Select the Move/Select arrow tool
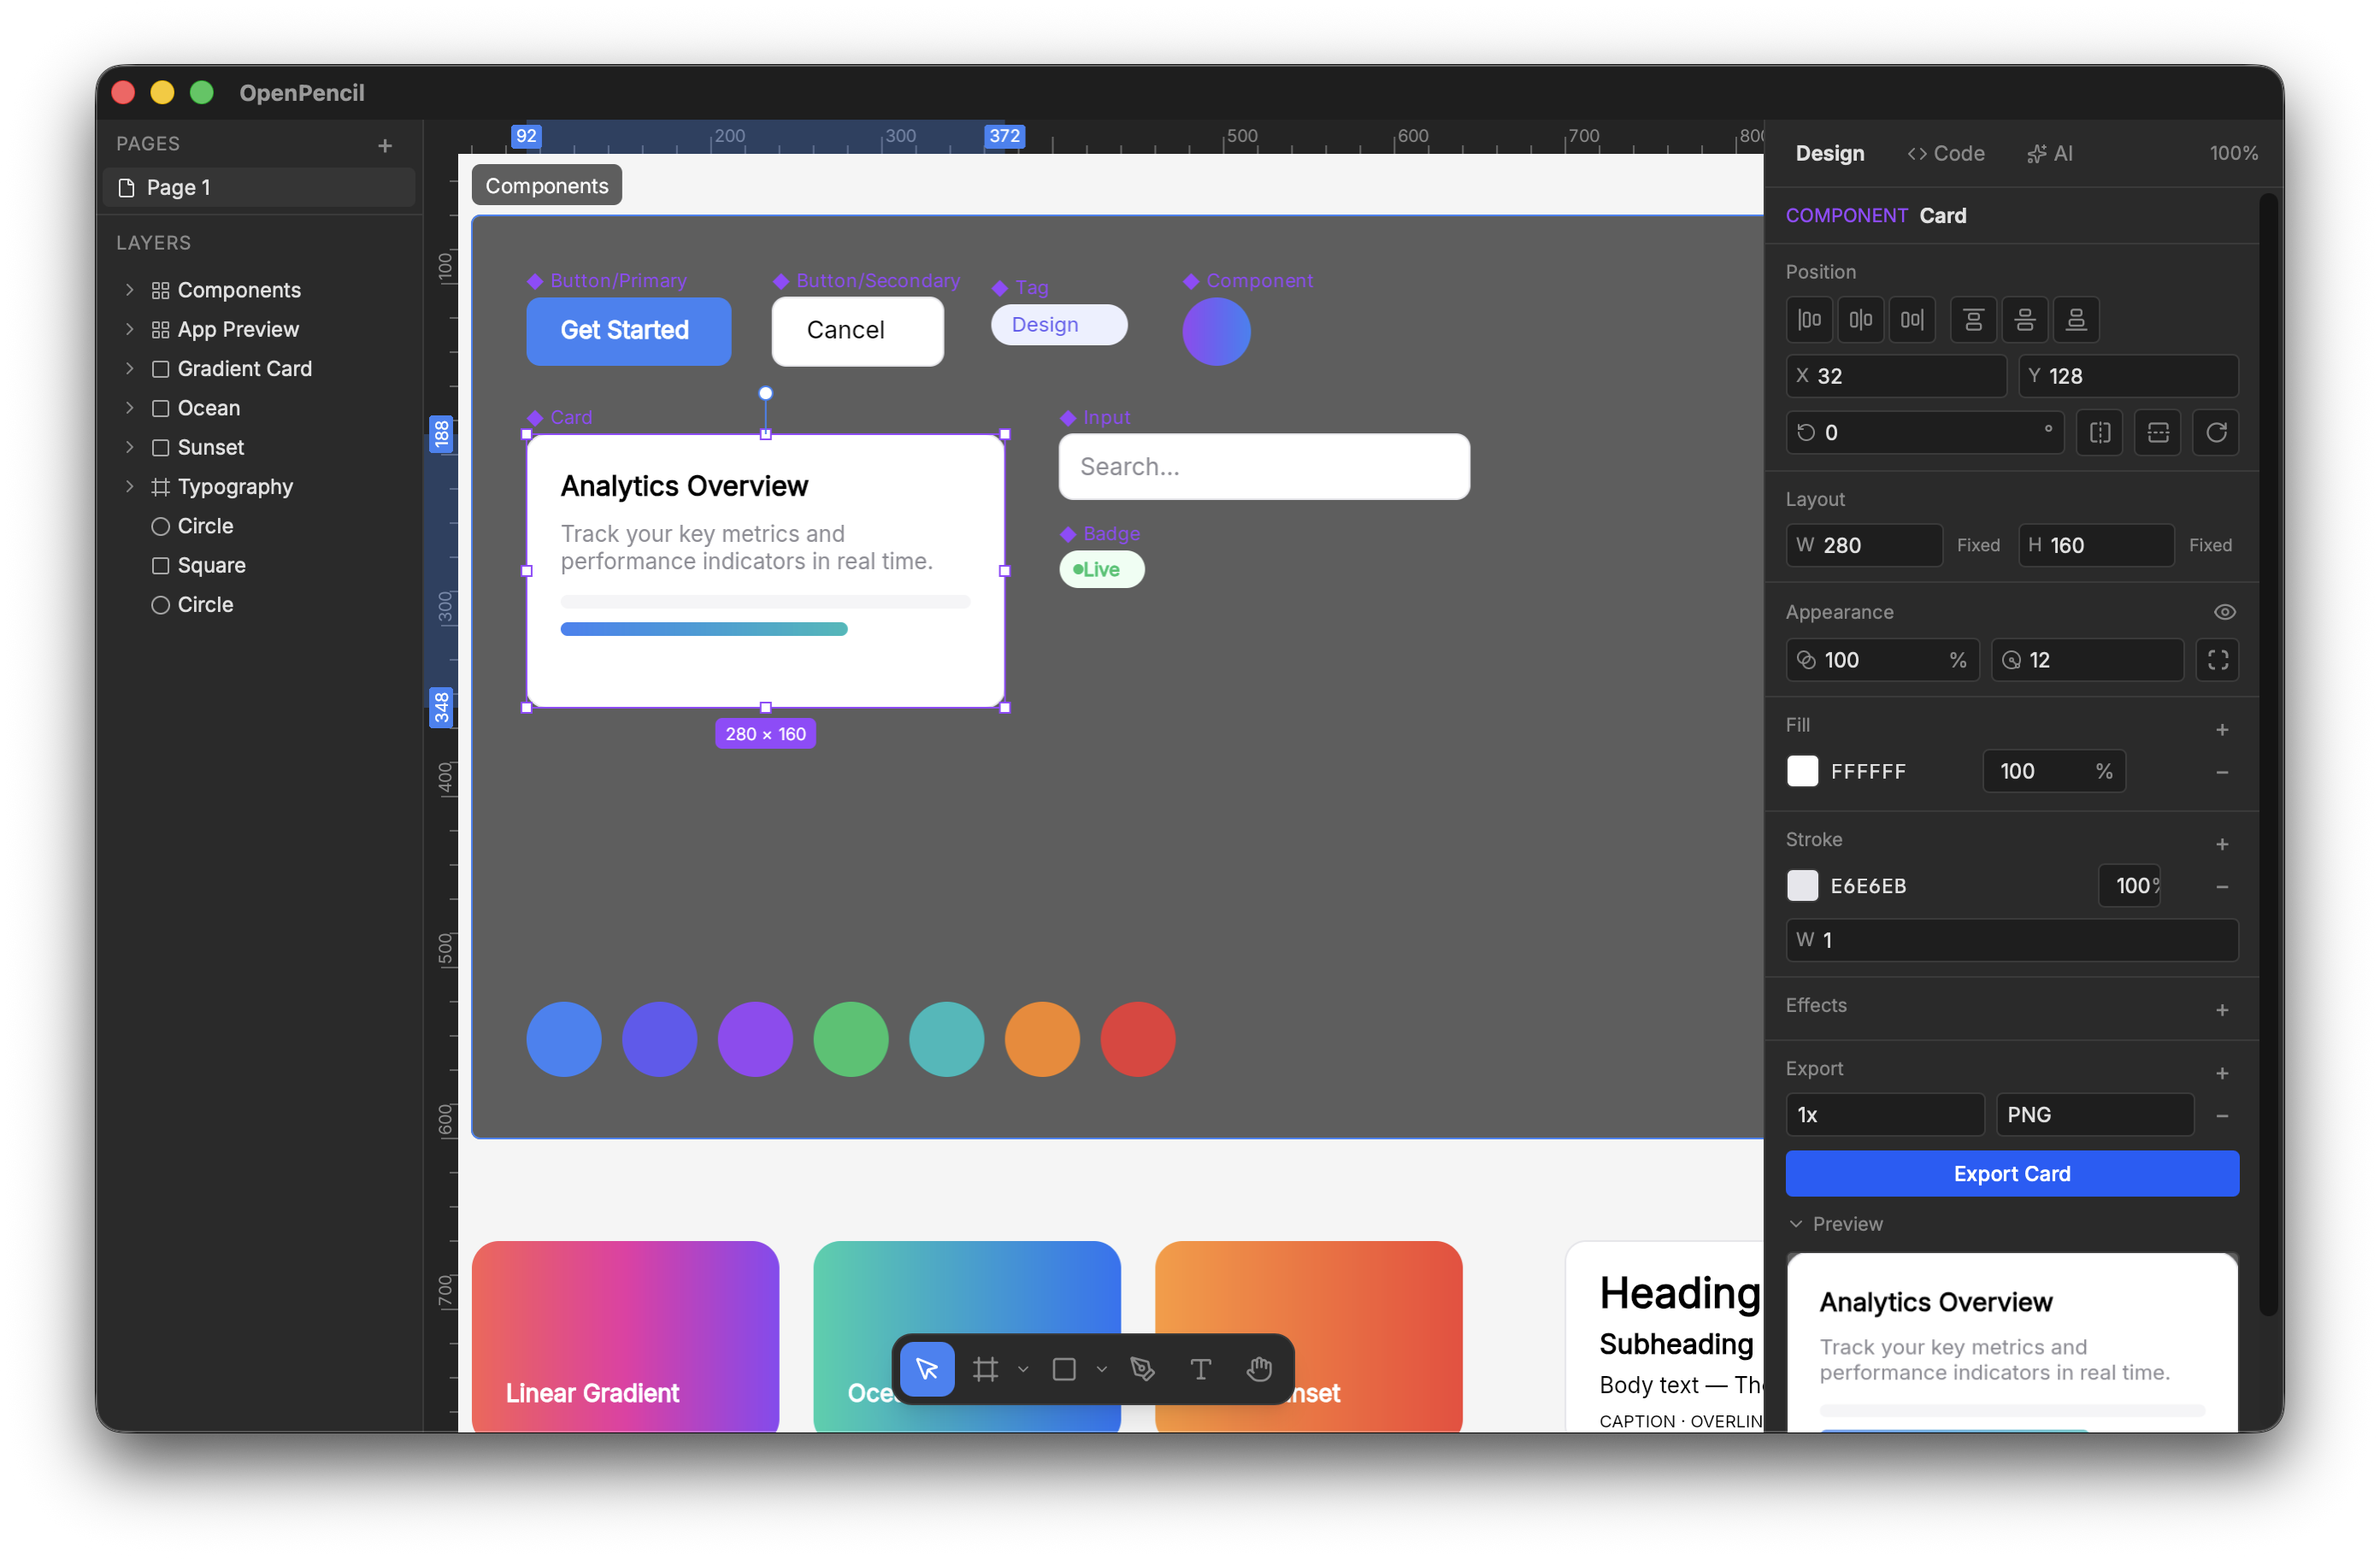2380x1559 pixels. click(927, 1368)
